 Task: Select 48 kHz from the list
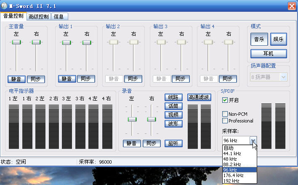click(x=239, y=159)
